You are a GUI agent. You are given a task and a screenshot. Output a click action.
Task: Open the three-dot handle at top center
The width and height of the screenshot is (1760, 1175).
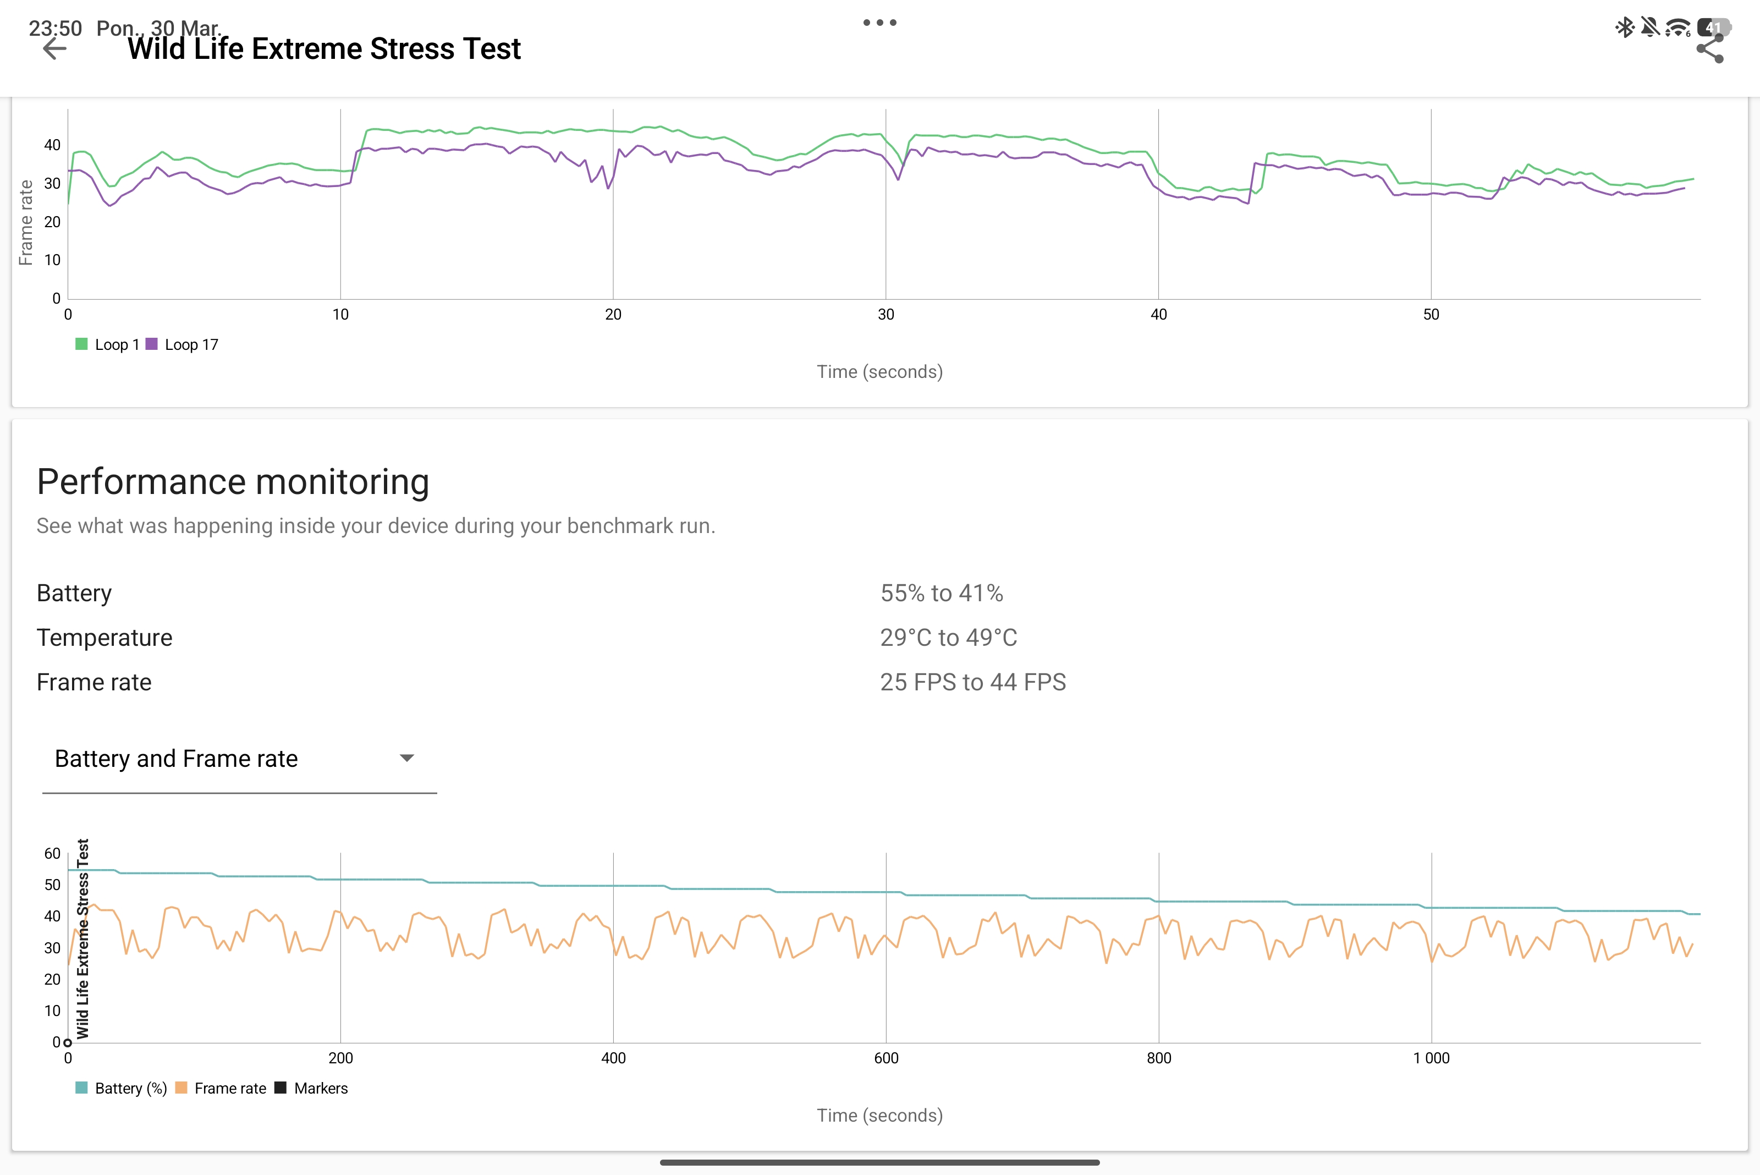[x=879, y=23]
